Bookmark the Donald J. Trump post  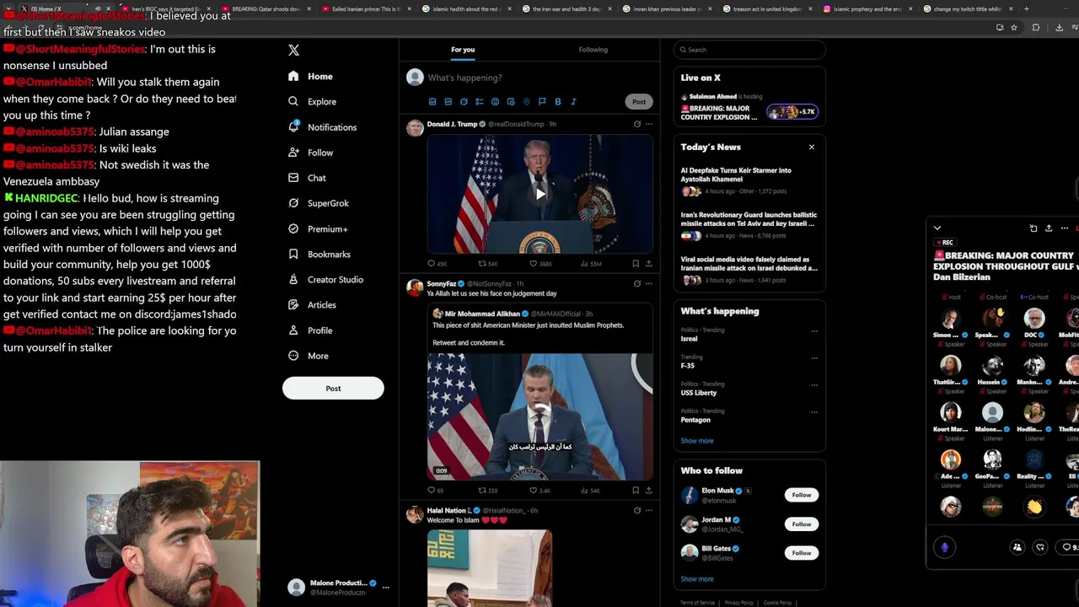(636, 264)
